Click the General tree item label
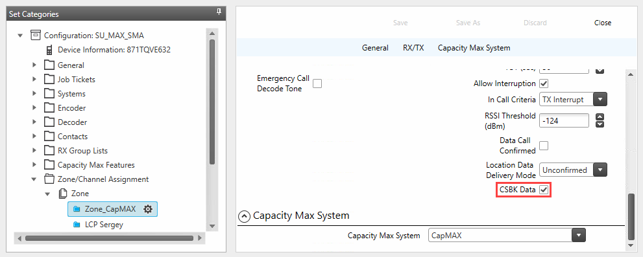 point(71,65)
